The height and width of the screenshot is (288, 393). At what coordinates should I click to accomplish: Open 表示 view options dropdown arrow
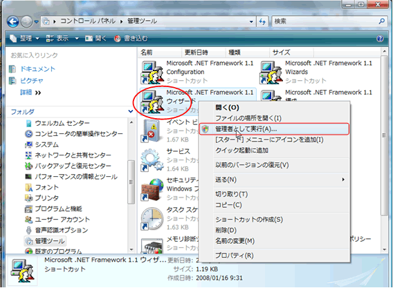(x=77, y=39)
